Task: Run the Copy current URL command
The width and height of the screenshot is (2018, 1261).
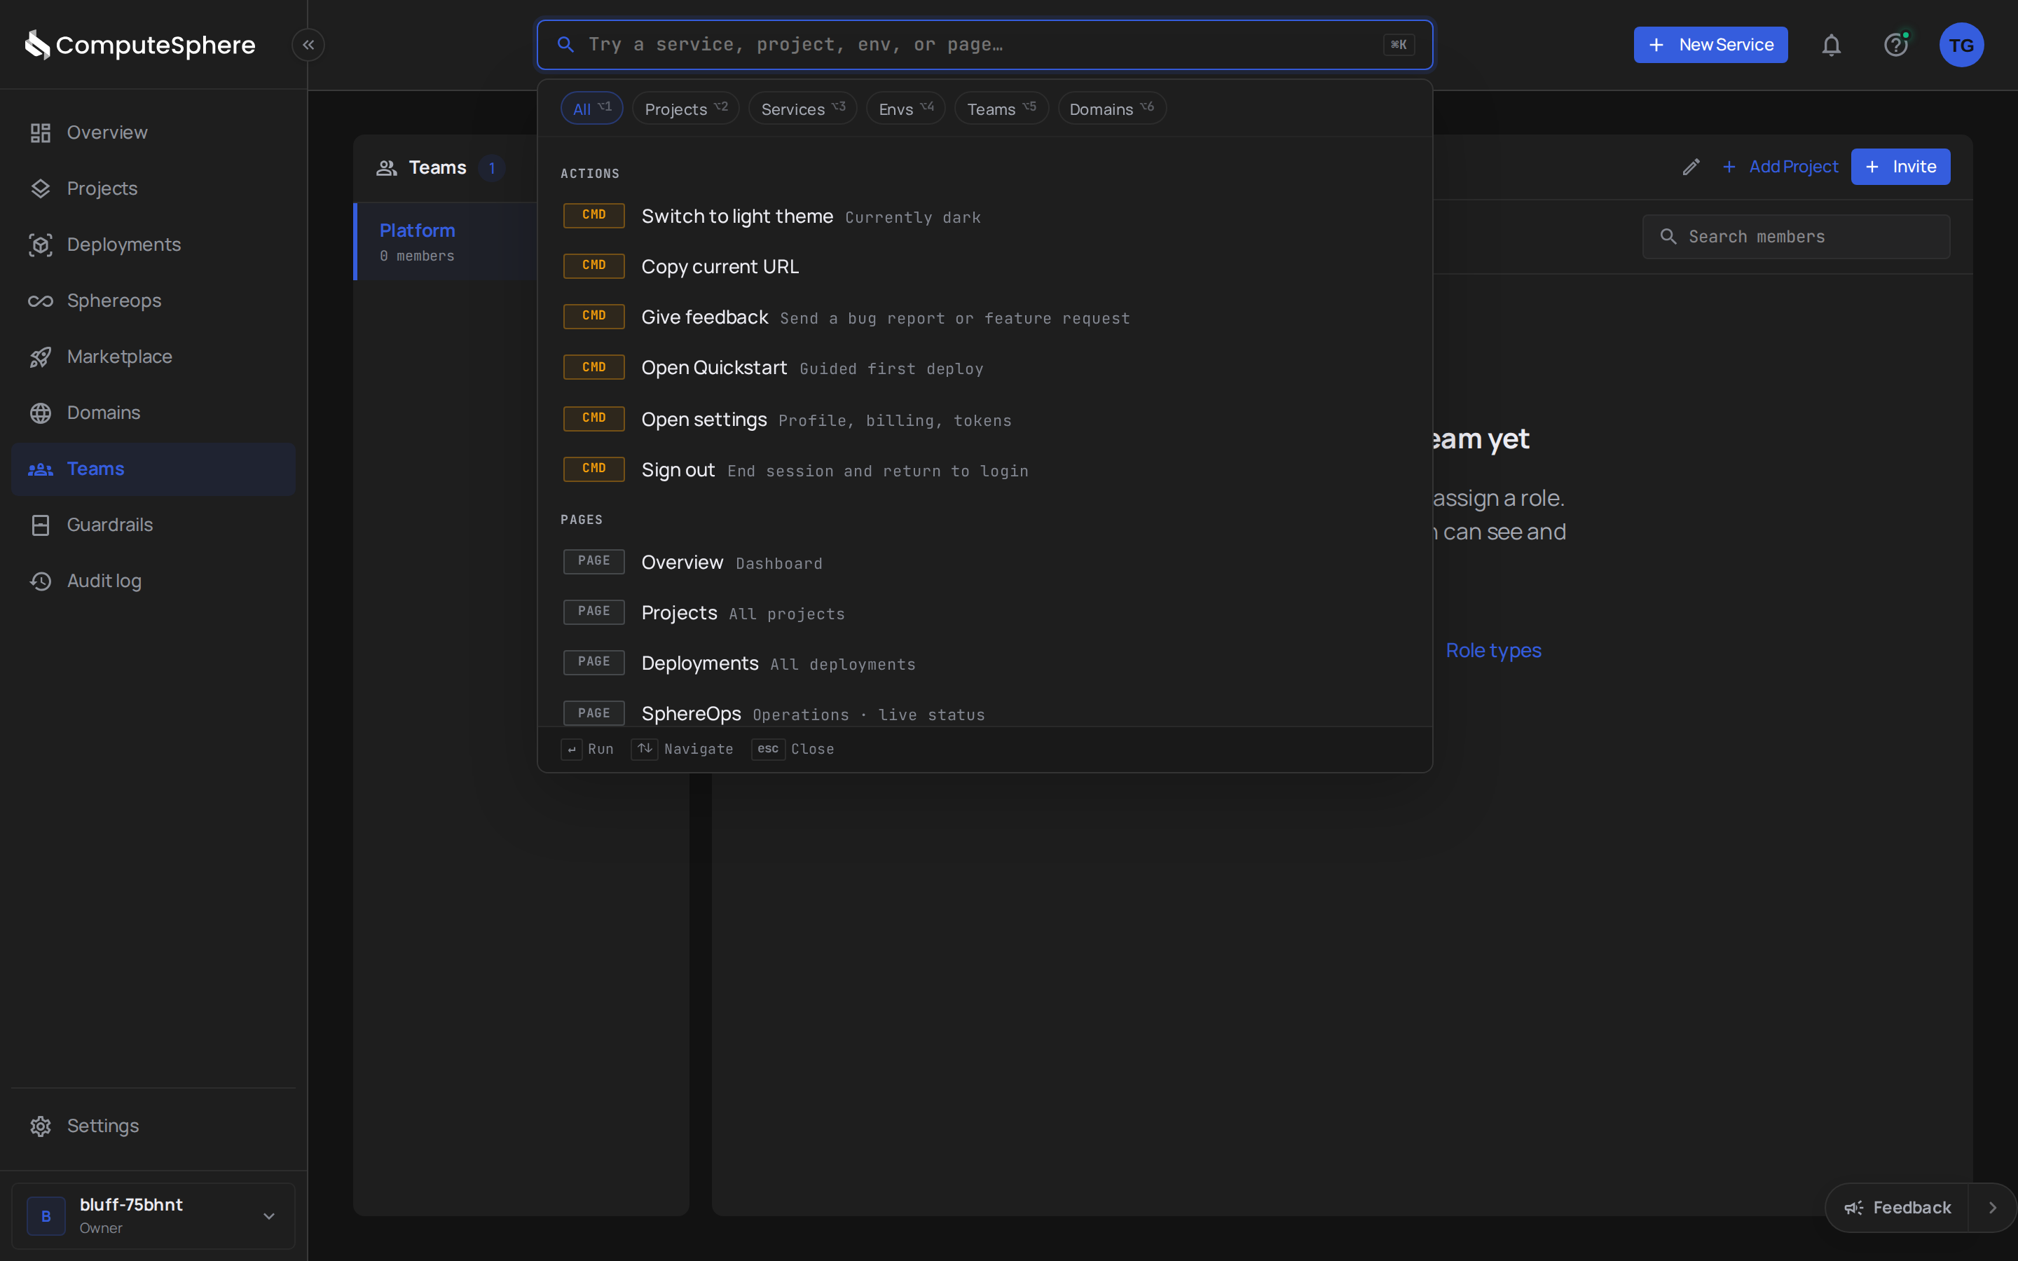Action: 984,266
